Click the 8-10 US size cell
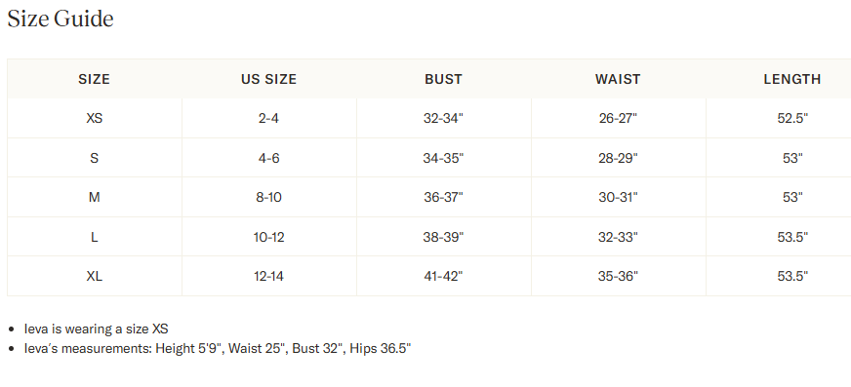The width and height of the screenshot is (851, 387). (x=268, y=197)
